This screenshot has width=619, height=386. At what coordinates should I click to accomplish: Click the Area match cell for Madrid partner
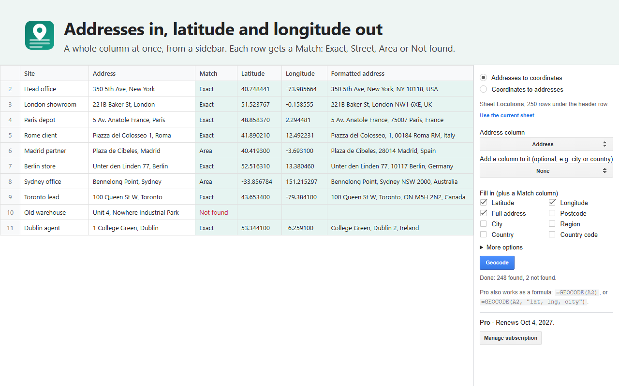coord(216,151)
